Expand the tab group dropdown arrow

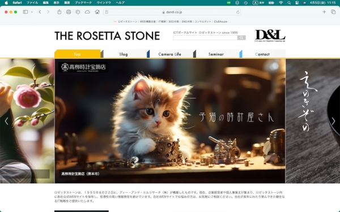click(x=32, y=12)
